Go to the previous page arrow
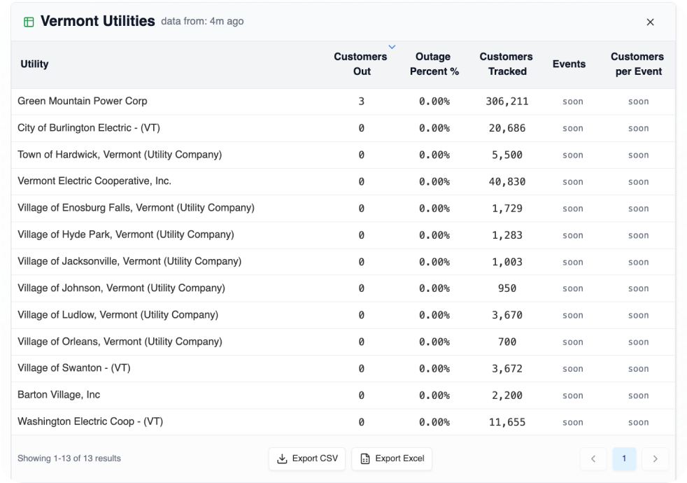The height and width of the screenshot is (483, 687). (593, 458)
